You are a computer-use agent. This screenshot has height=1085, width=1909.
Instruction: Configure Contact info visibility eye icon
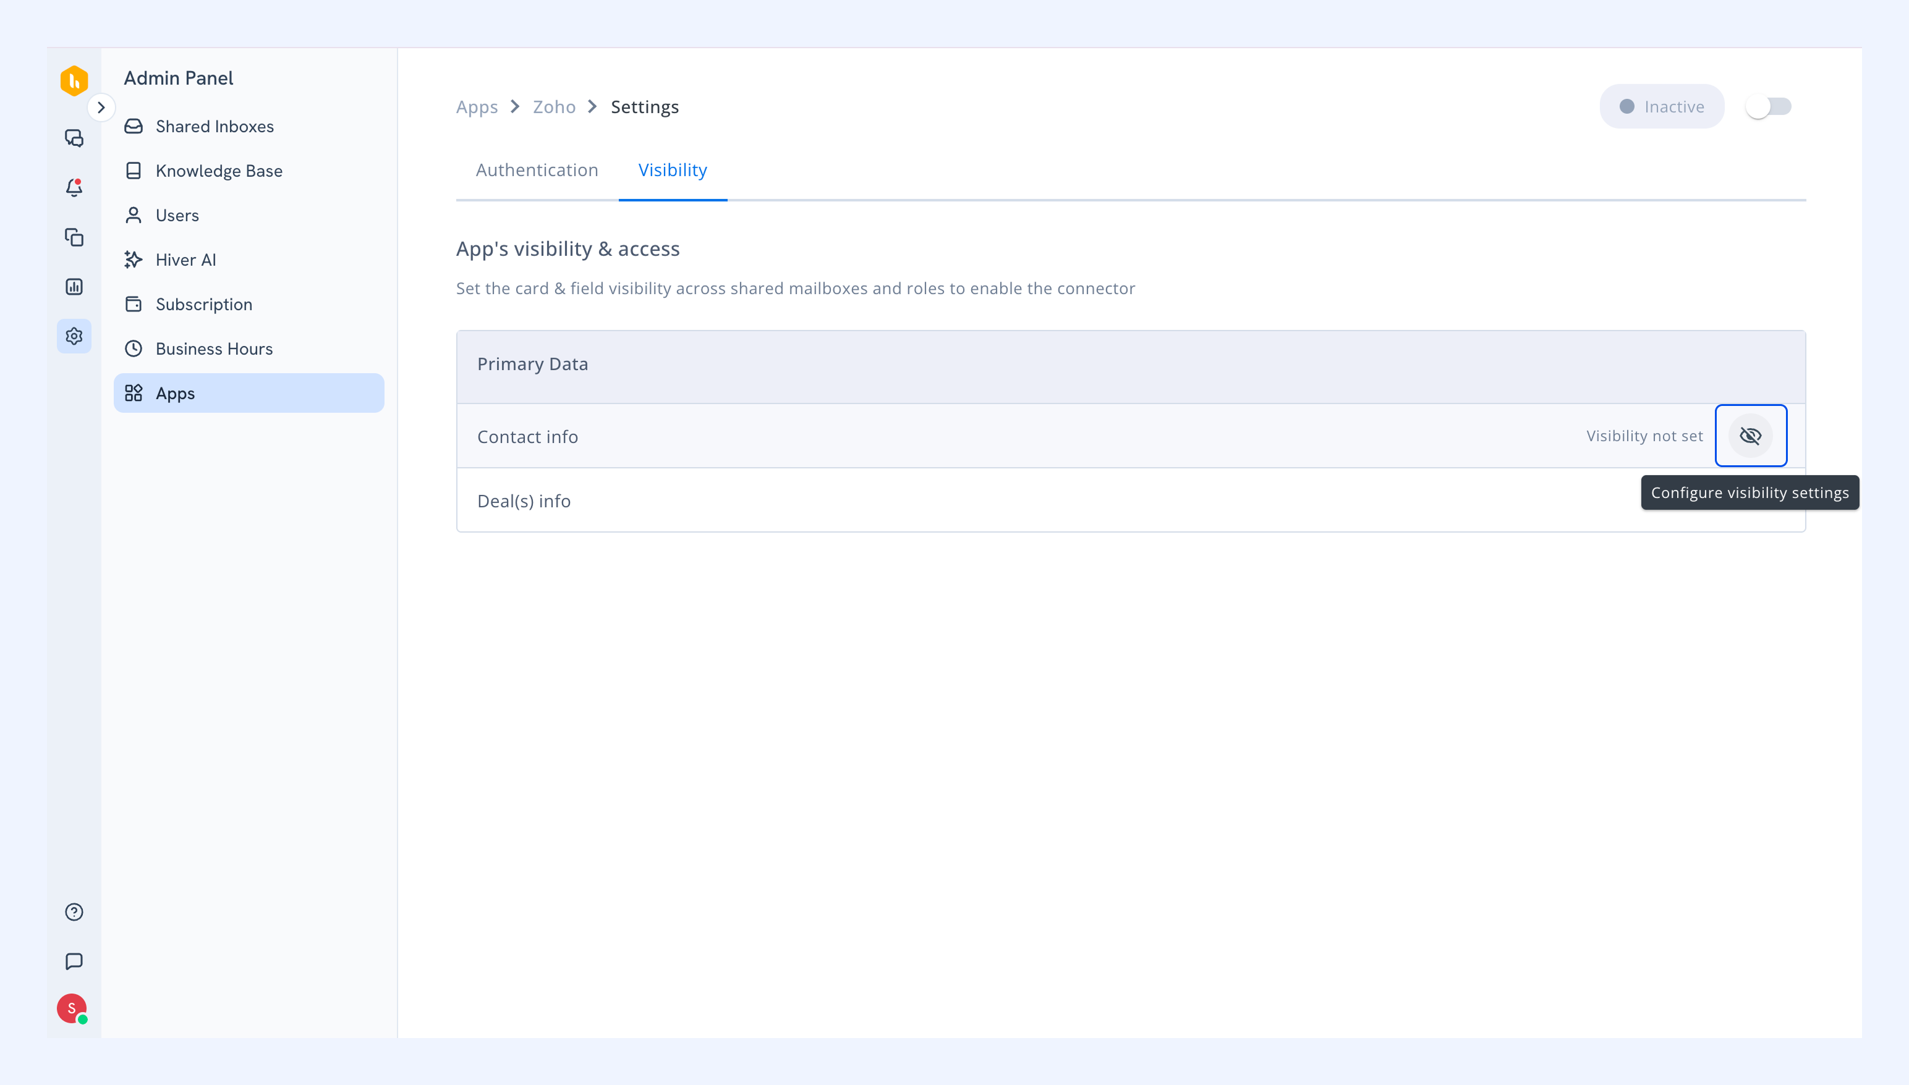pyautogui.click(x=1750, y=436)
